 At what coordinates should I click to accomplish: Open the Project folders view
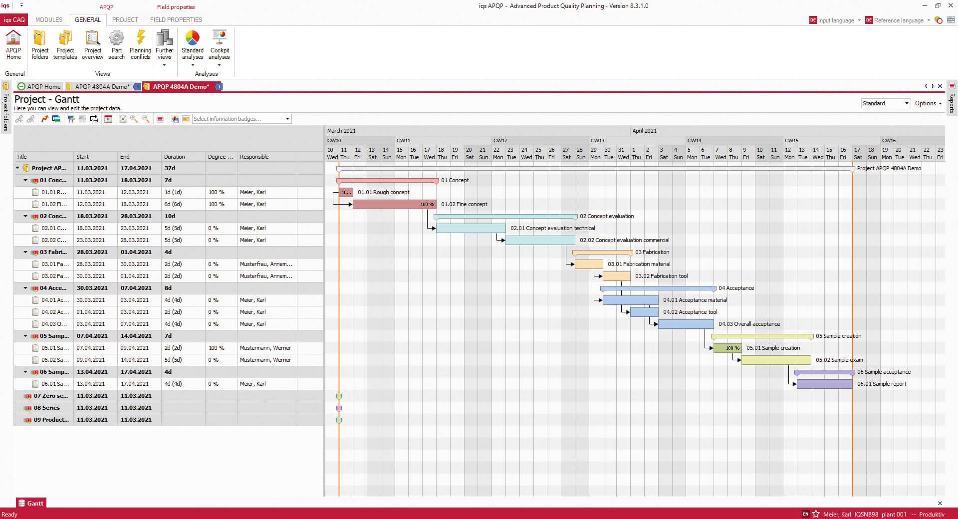pyautogui.click(x=39, y=45)
